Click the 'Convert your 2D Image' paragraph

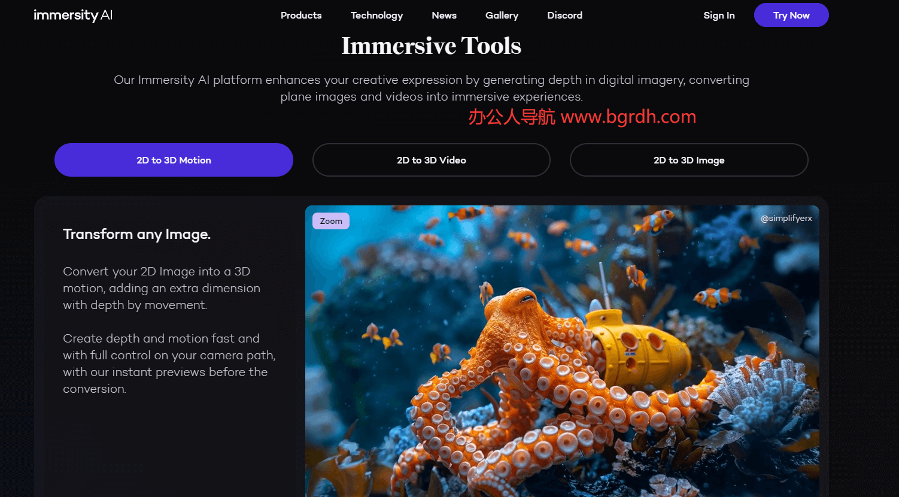pos(162,288)
